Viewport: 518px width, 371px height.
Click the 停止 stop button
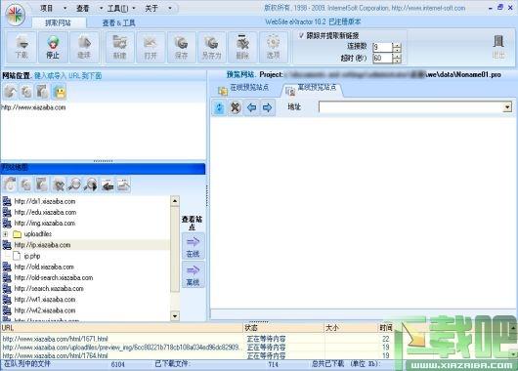(53, 48)
